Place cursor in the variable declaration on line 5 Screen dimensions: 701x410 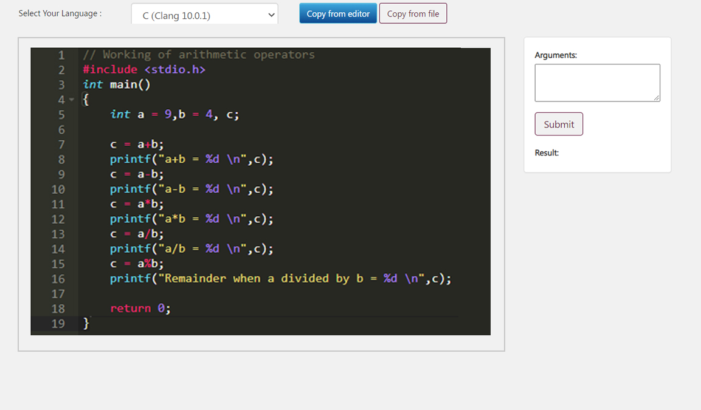[174, 114]
